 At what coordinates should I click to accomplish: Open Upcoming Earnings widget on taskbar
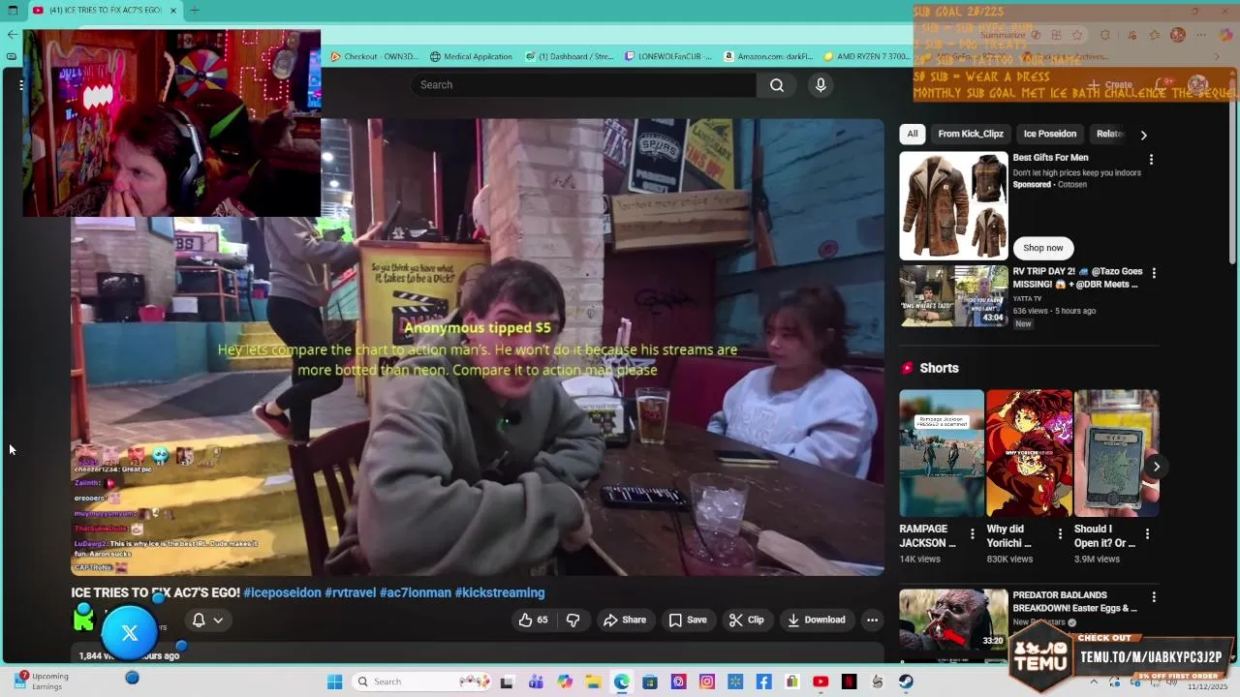(42, 681)
